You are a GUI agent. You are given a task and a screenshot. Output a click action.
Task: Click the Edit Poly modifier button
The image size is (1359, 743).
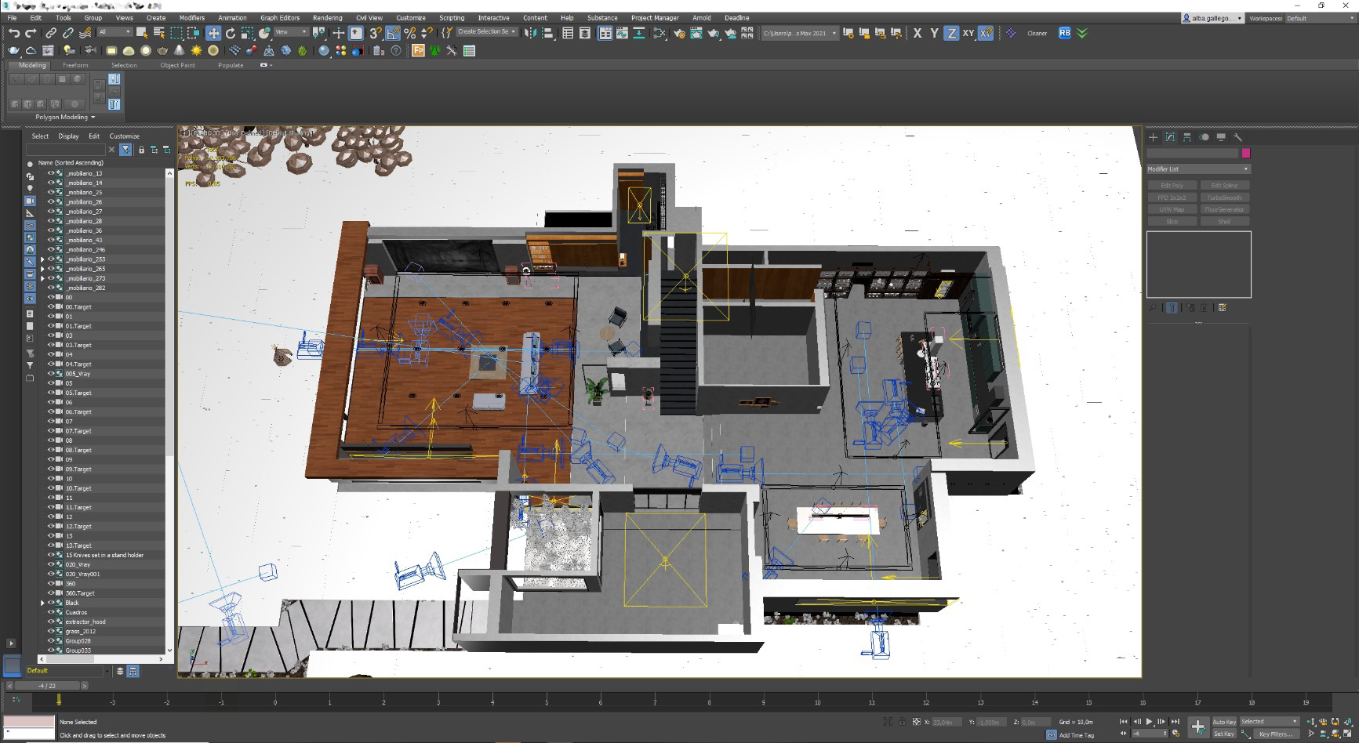1172,186
